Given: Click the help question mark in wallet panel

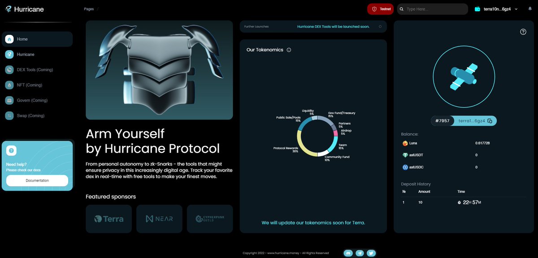Looking at the screenshot, I should pos(523,32).
